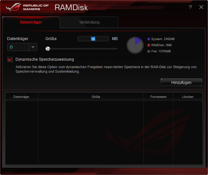Switch to the Verbindung tab
Image resolution: width=208 pixels, height=175 pixels.
[89, 22]
